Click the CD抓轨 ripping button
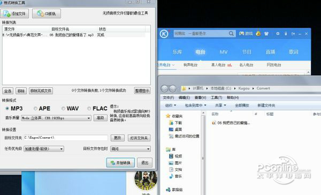The width and height of the screenshot is (321, 195). click(47, 13)
